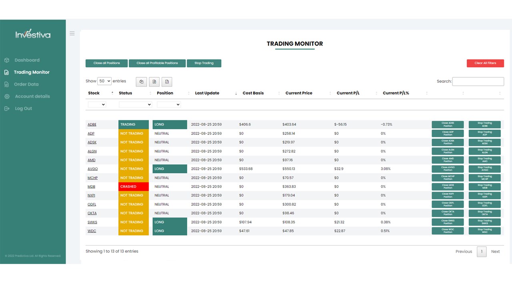512x288 pixels.
Task: Click the Account details gear icon
Action: pos(7,96)
